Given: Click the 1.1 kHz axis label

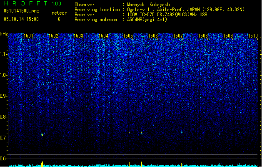Looking at the screenshot, I should pos(3,54).
